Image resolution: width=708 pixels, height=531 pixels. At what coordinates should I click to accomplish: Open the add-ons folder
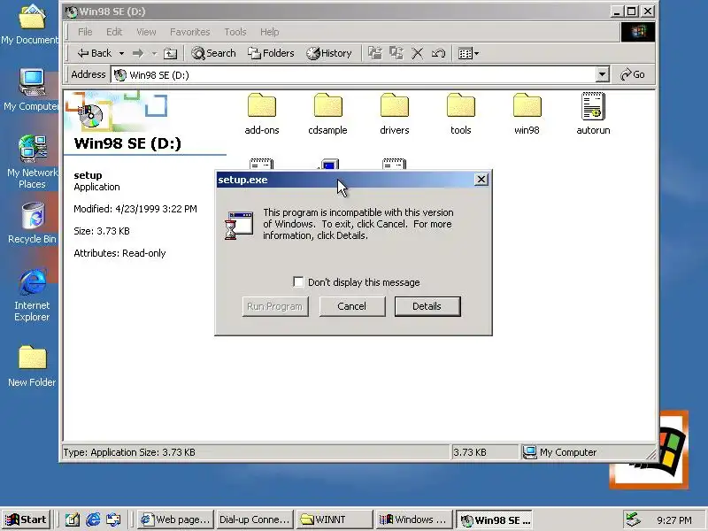[x=261, y=114]
